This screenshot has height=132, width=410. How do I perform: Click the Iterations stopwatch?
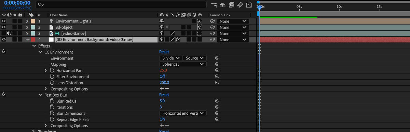pyautogui.click(x=52, y=107)
